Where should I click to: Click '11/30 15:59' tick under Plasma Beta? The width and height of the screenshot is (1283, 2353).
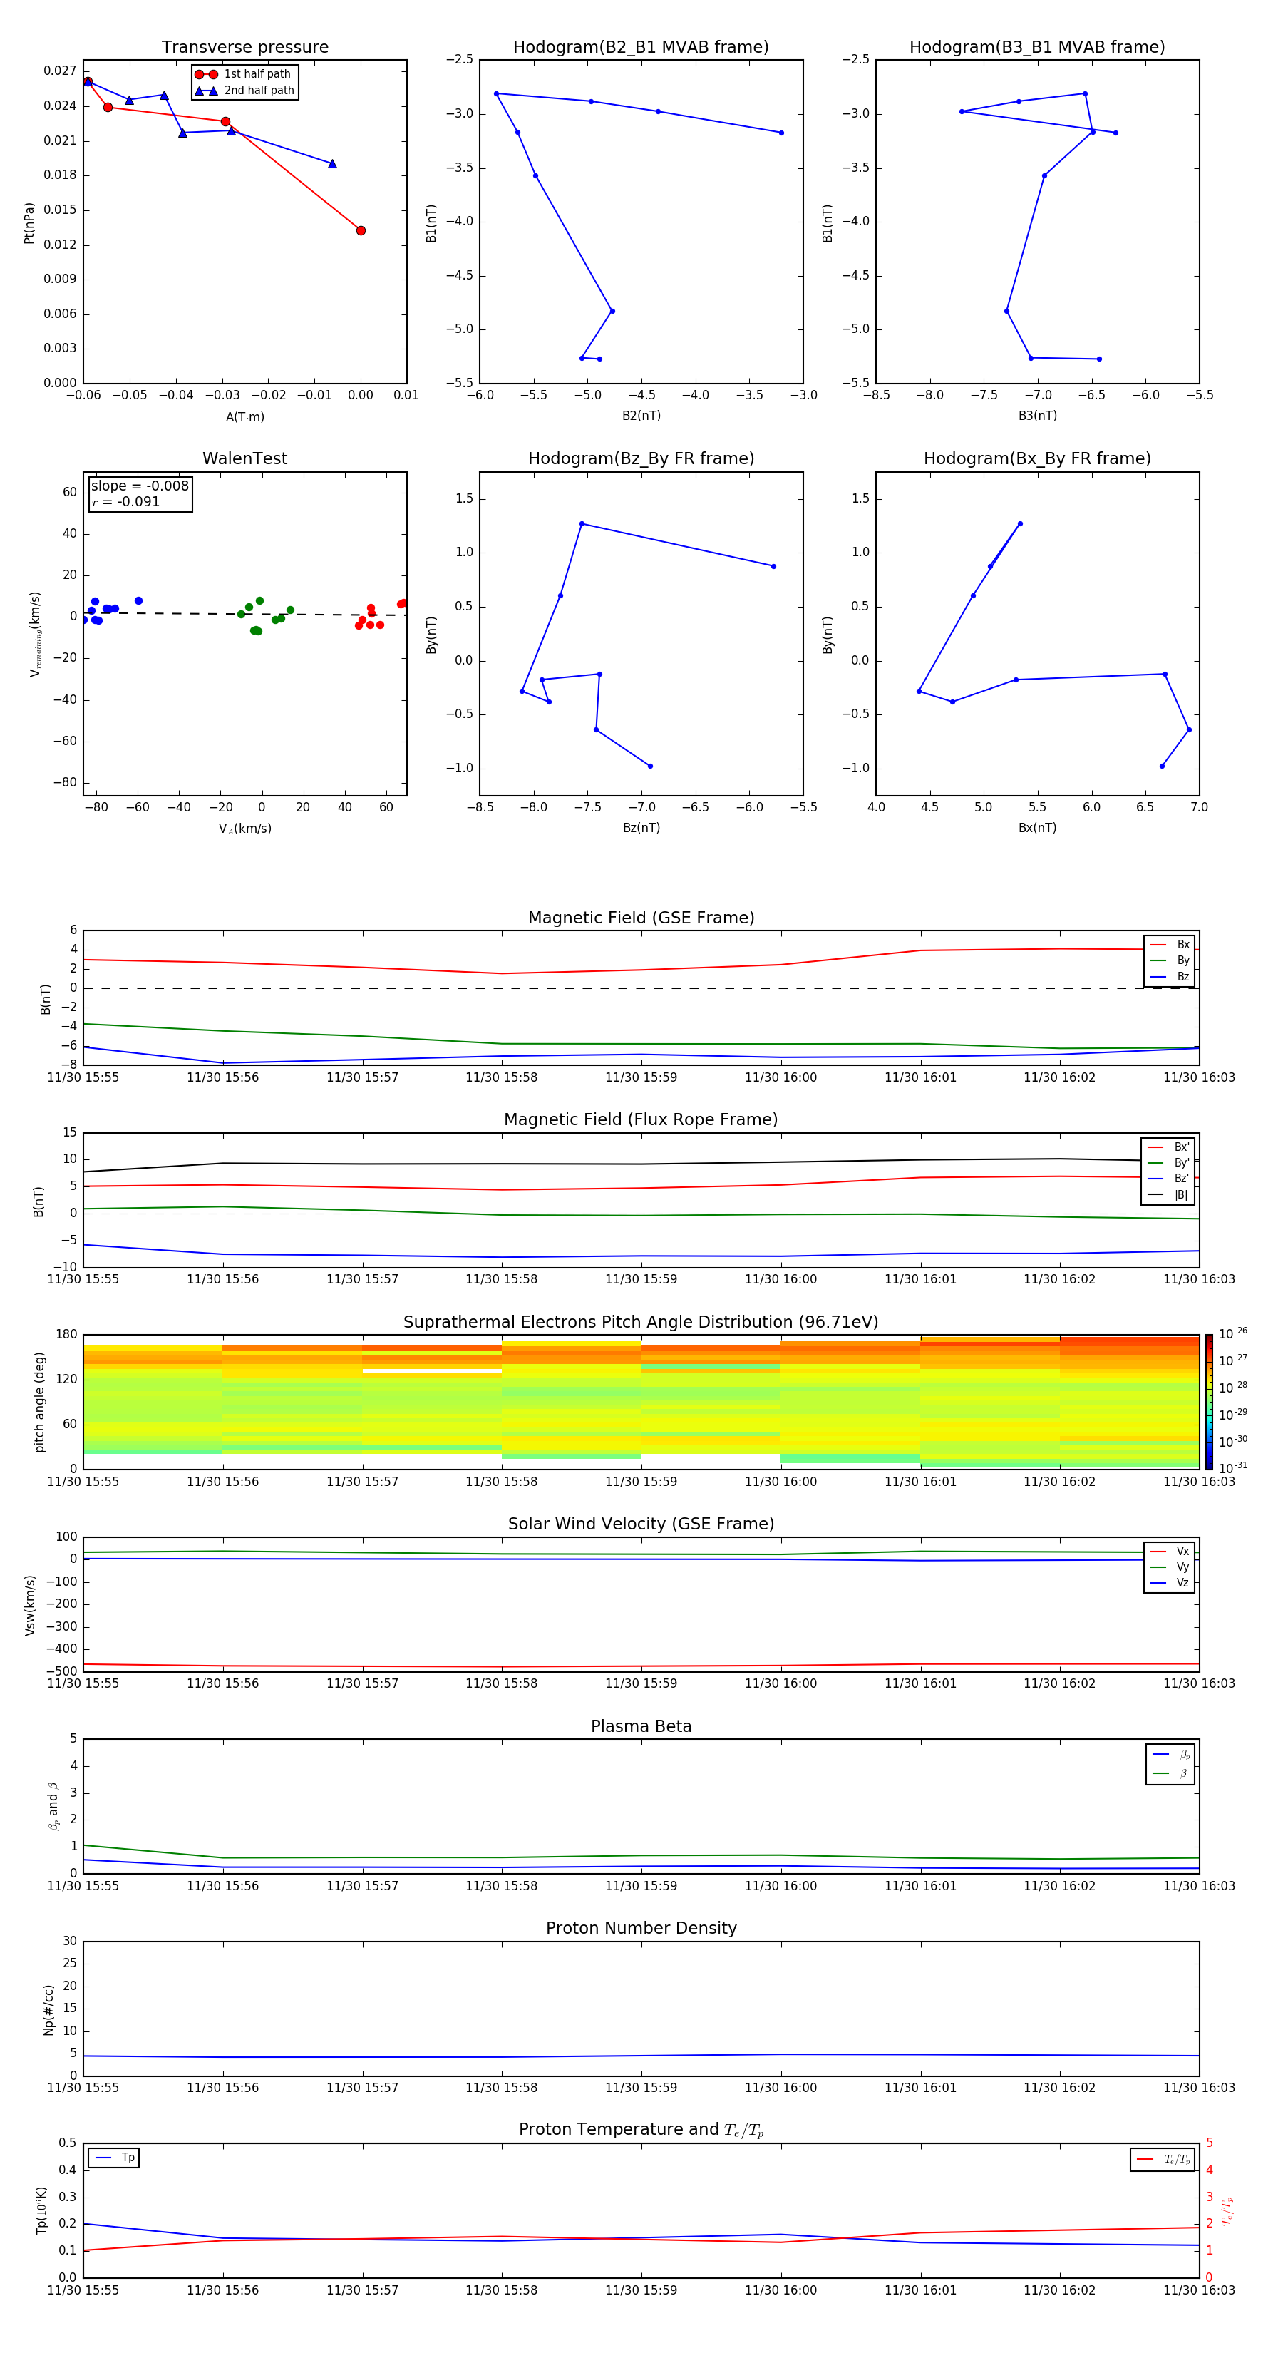coord(641,1885)
